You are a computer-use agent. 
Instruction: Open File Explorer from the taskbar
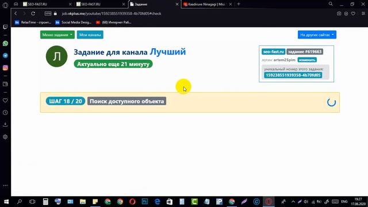(83, 202)
